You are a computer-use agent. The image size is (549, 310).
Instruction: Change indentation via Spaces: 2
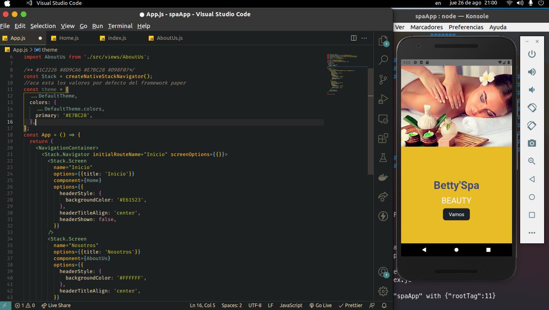point(232,305)
